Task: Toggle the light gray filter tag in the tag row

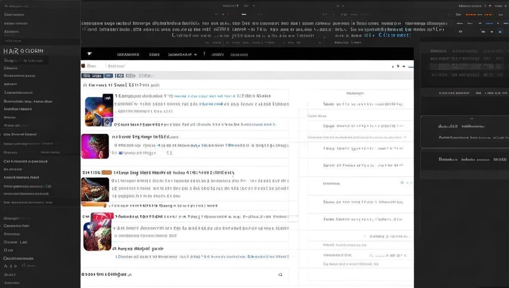Action: click(x=146, y=76)
